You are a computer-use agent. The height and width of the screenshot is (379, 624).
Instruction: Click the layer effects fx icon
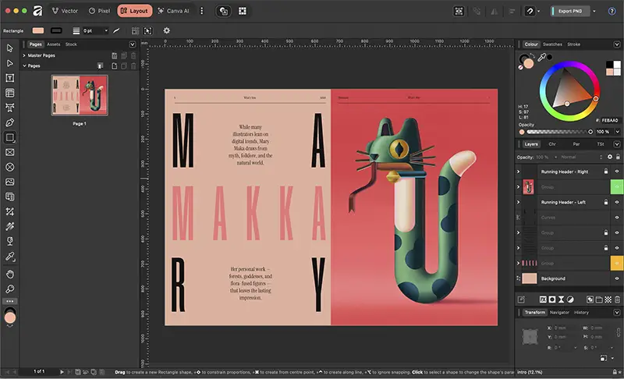pos(543,299)
